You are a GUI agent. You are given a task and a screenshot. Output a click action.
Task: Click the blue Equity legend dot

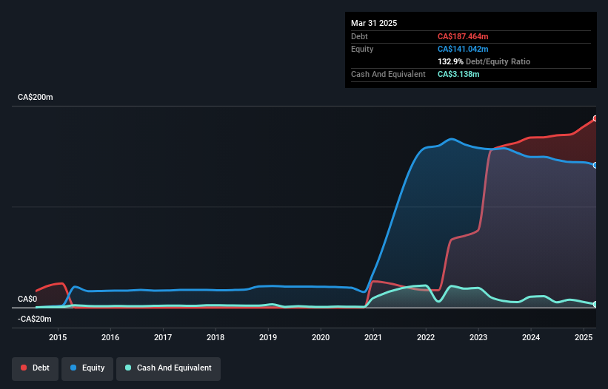click(73, 368)
